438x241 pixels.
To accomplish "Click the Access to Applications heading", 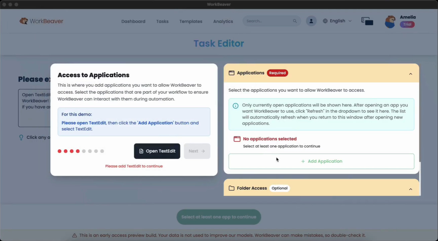I will (94, 75).
